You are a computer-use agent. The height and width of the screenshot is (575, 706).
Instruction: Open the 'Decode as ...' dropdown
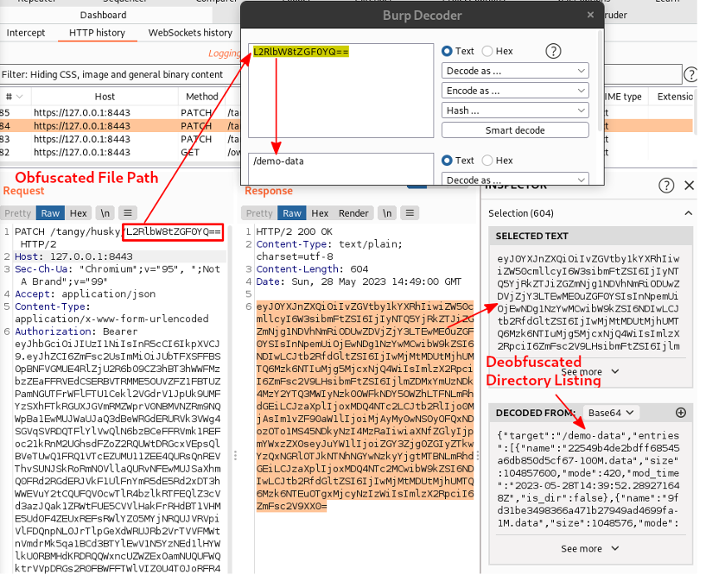tap(516, 71)
